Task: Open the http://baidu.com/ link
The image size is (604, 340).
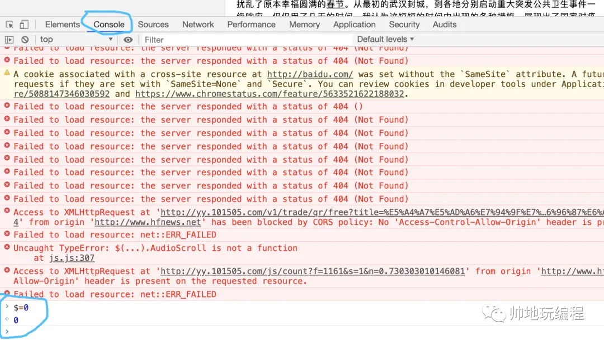Action: click(x=310, y=74)
